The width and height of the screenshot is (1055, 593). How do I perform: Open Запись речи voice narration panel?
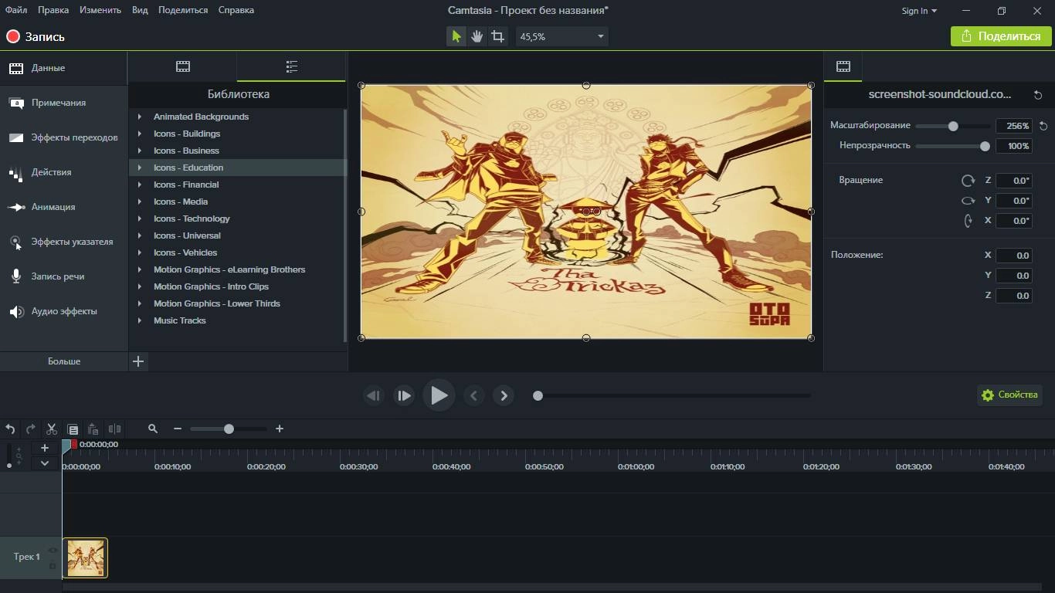tap(63, 276)
